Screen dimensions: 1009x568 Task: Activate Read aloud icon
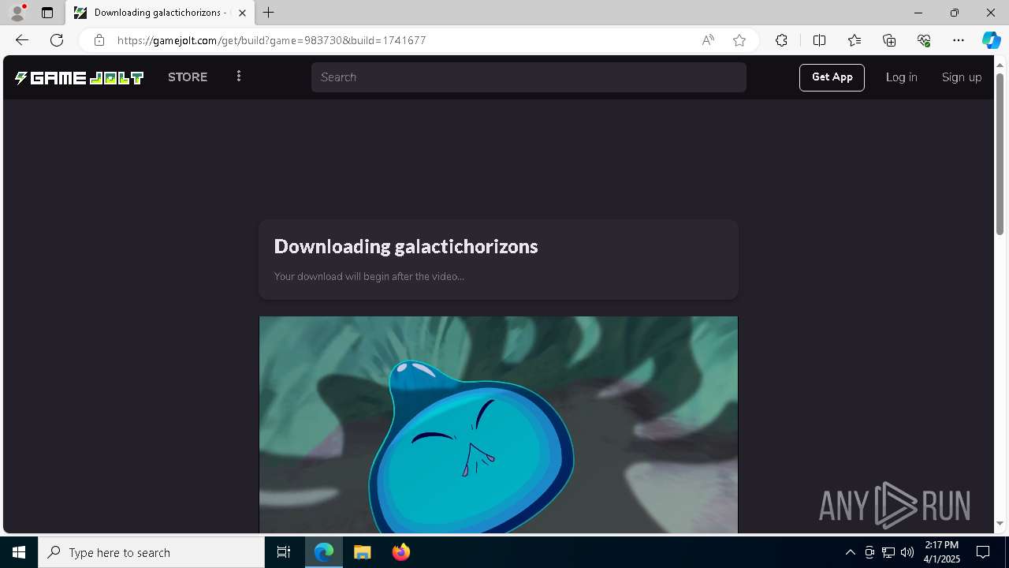(708, 40)
